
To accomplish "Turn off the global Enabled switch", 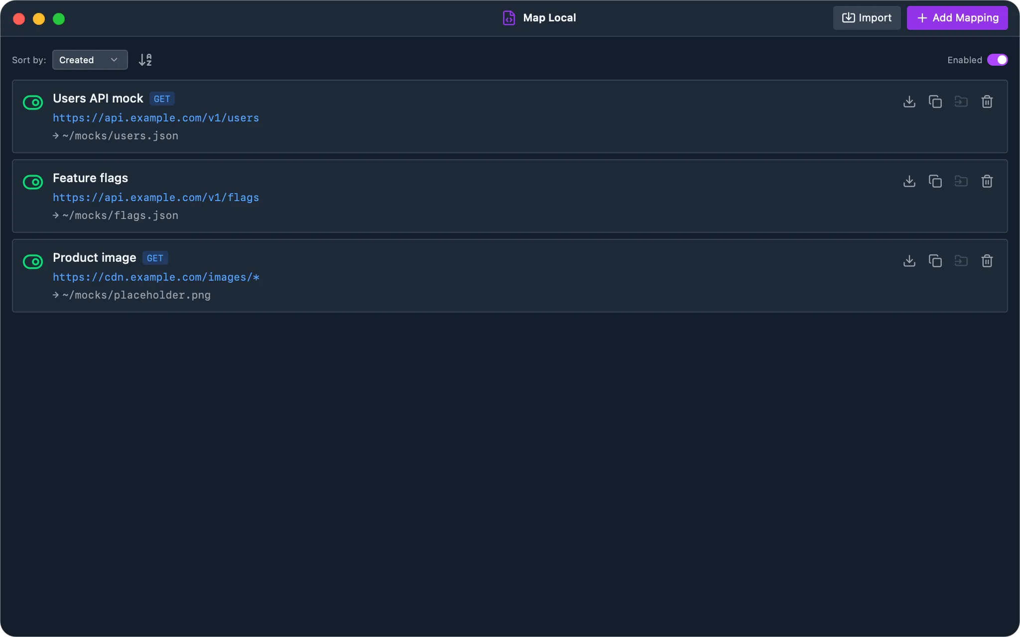I will [997, 60].
